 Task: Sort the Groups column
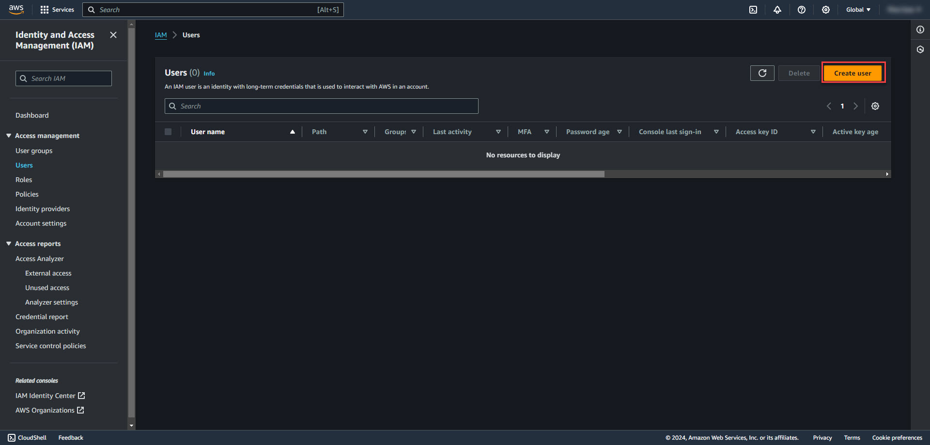[x=414, y=132]
